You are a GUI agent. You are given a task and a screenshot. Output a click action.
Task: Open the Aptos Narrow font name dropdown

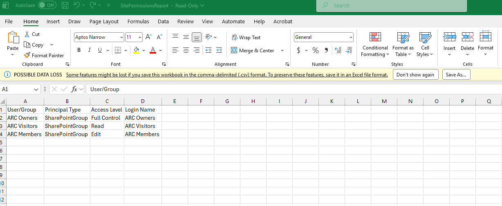121,37
